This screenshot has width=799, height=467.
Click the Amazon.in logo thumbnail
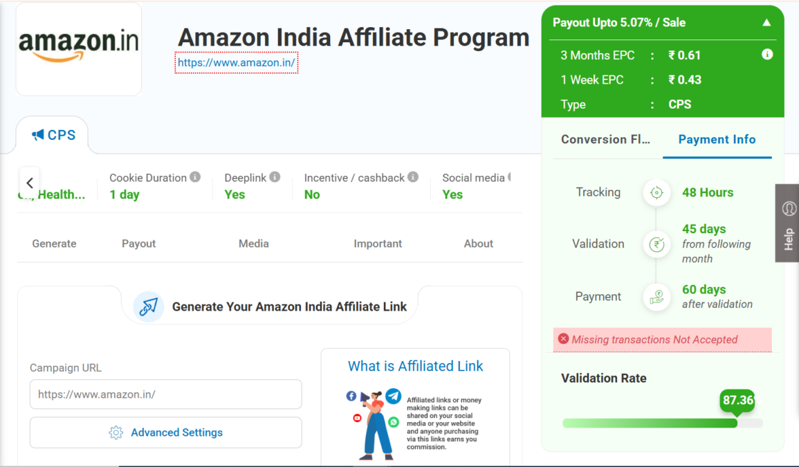tap(79, 48)
